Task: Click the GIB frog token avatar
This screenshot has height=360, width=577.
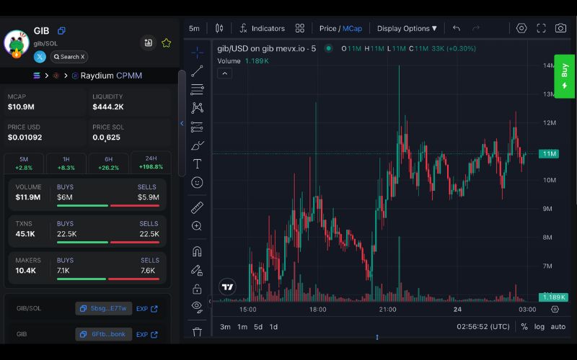Action: point(16,43)
